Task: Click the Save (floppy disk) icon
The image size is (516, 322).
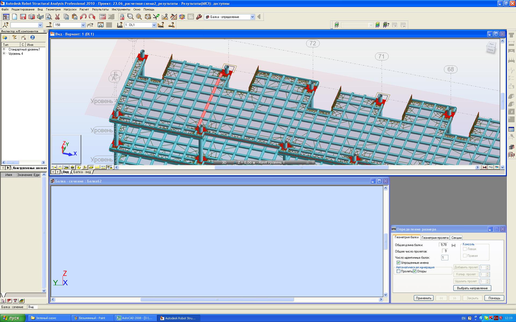Action: pos(23,17)
